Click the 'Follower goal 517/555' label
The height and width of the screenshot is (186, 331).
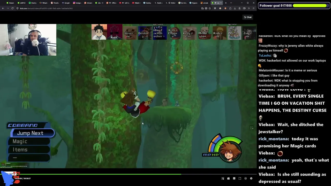[x=276, y=5]
